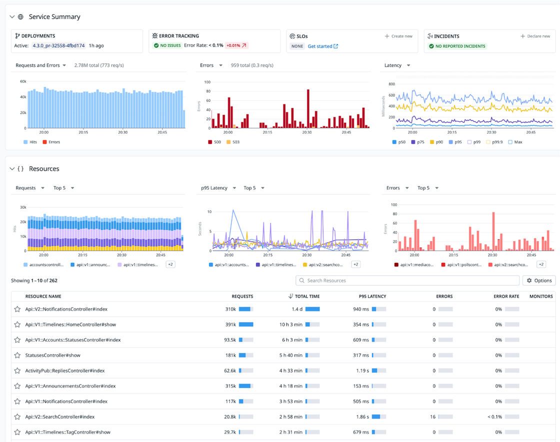
Task: Open the Options gear in the Resources table
Action: tap(538, 280)
